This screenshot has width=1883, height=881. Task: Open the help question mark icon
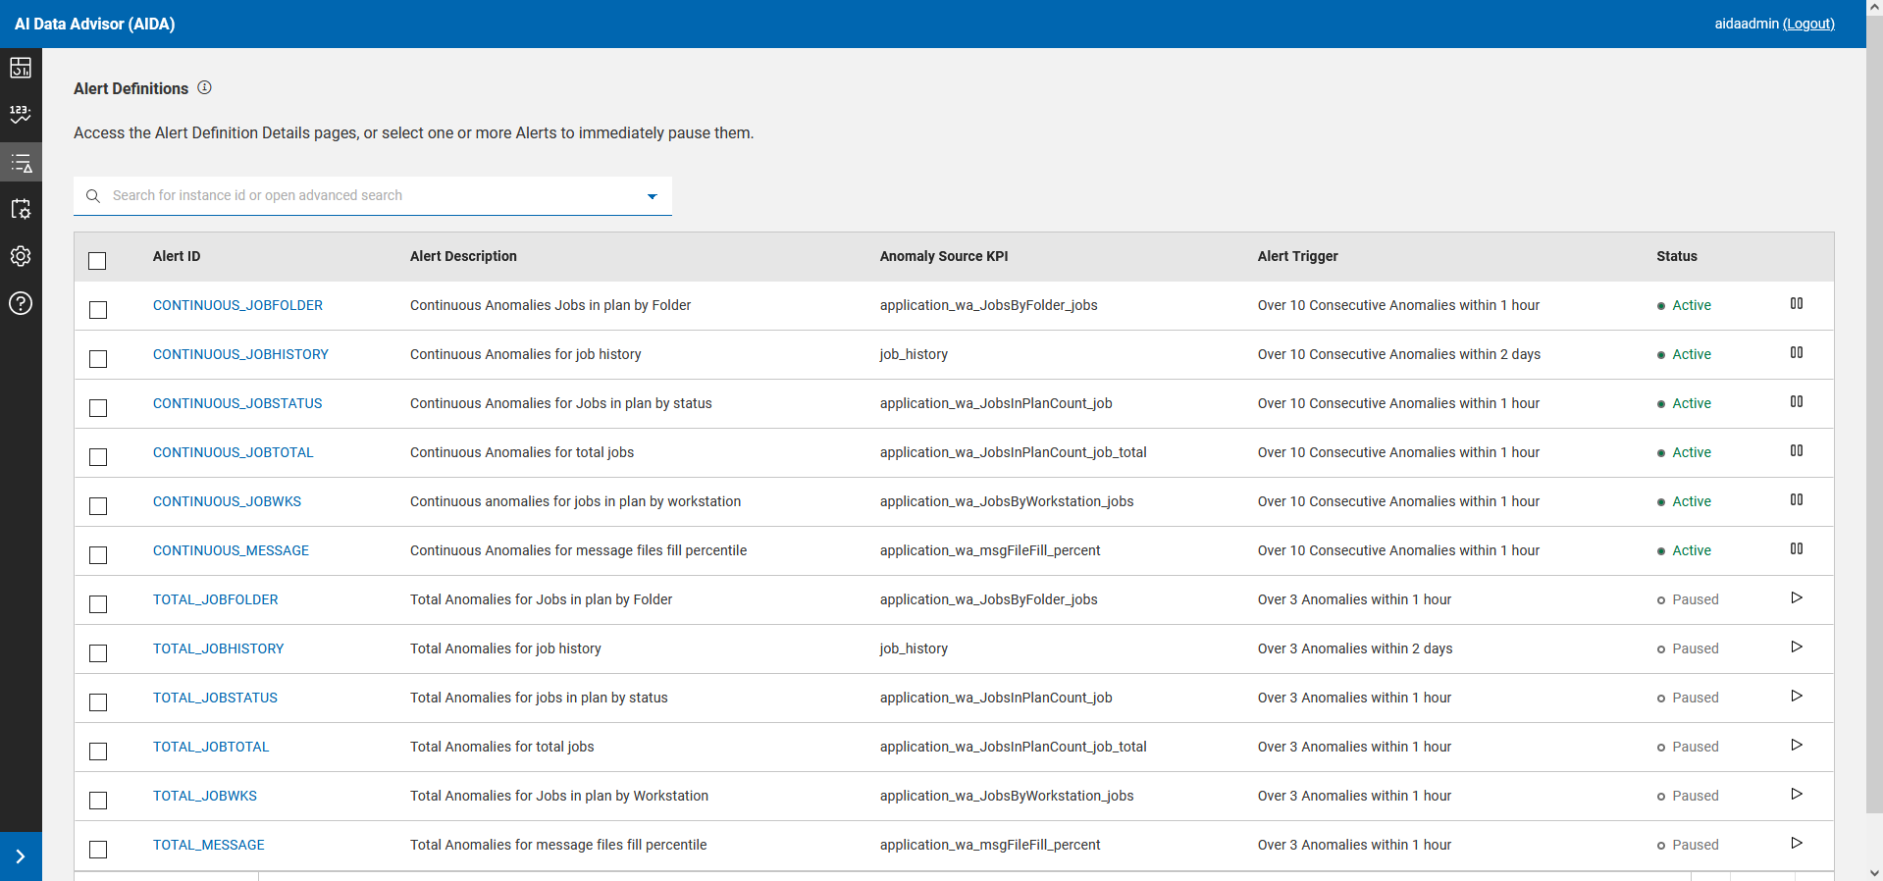point(21,303)
